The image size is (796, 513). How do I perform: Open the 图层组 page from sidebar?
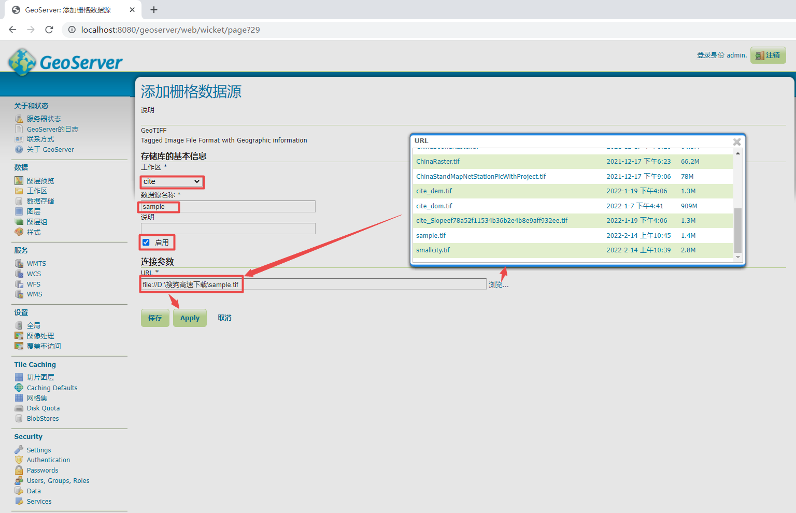tap(37, 221)
